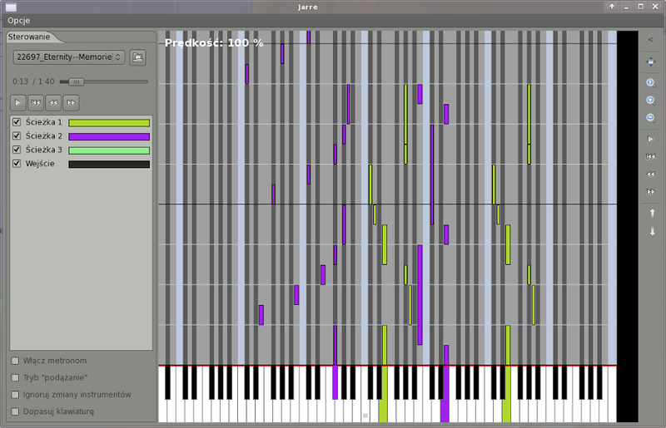
Task: Click the blue four-arrow fullscreen icon
Action: click(651, 62)
